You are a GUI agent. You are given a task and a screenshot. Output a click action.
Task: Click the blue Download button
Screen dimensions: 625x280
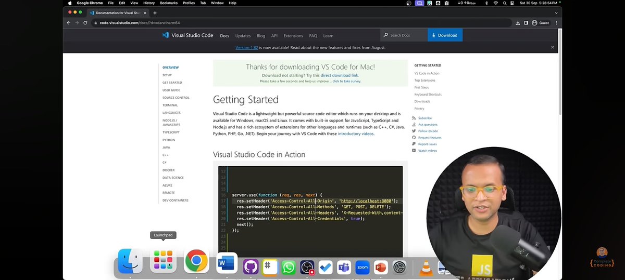point(445,35)
